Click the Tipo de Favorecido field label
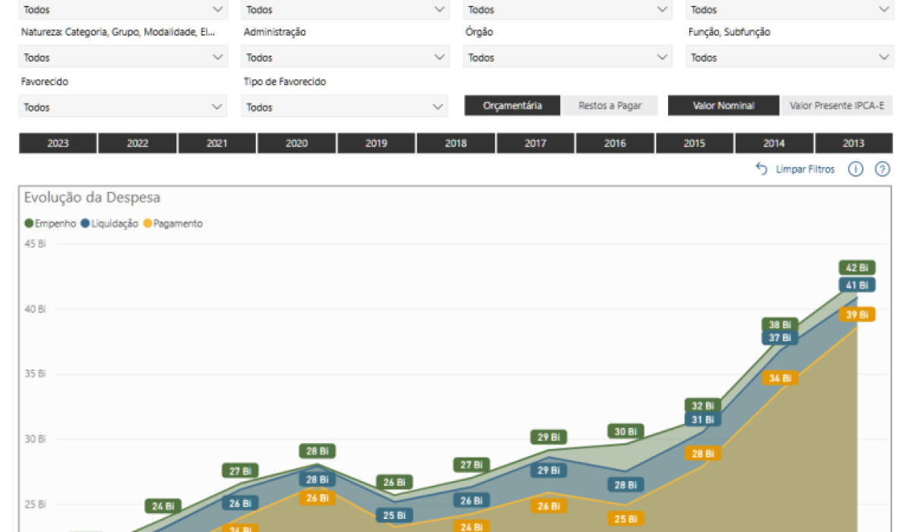Viewport: 912px width, 532px height. (285, 81)
